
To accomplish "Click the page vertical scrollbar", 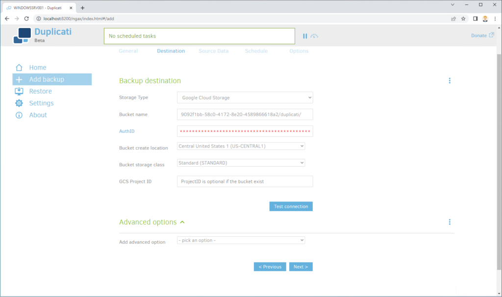I will point(499,162).
